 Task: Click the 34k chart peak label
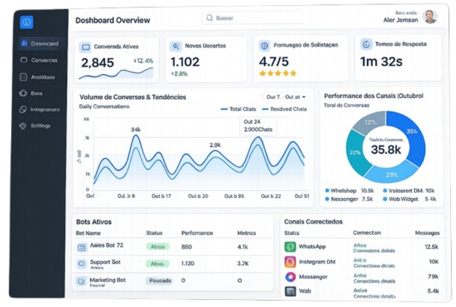pyautogui.click(x=136, y=130)
